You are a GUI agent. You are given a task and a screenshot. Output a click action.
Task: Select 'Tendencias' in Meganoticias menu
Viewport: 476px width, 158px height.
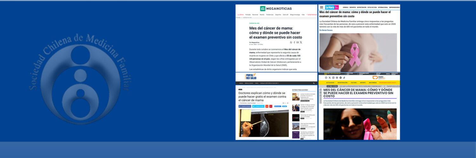270,15
